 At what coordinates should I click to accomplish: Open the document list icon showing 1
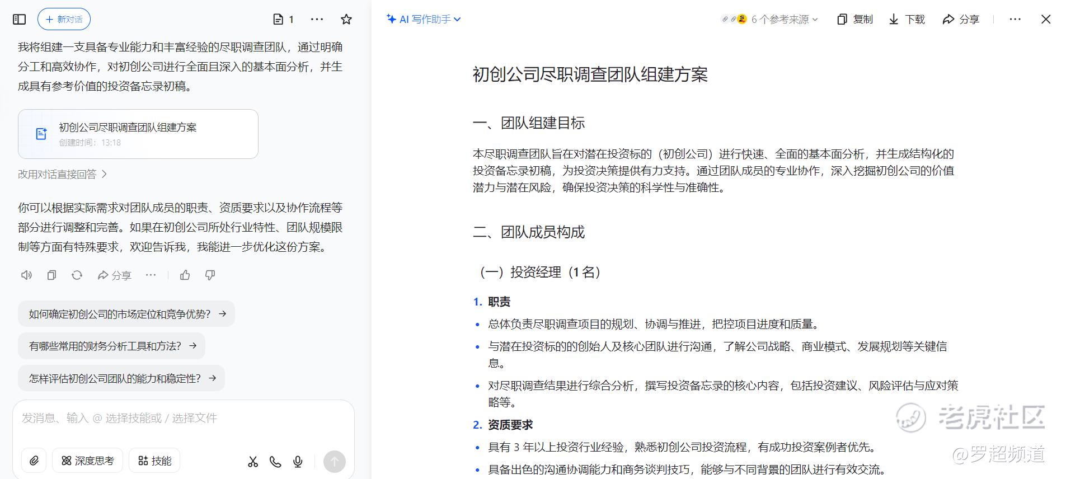pyautogui.click(x=283, y=20)
